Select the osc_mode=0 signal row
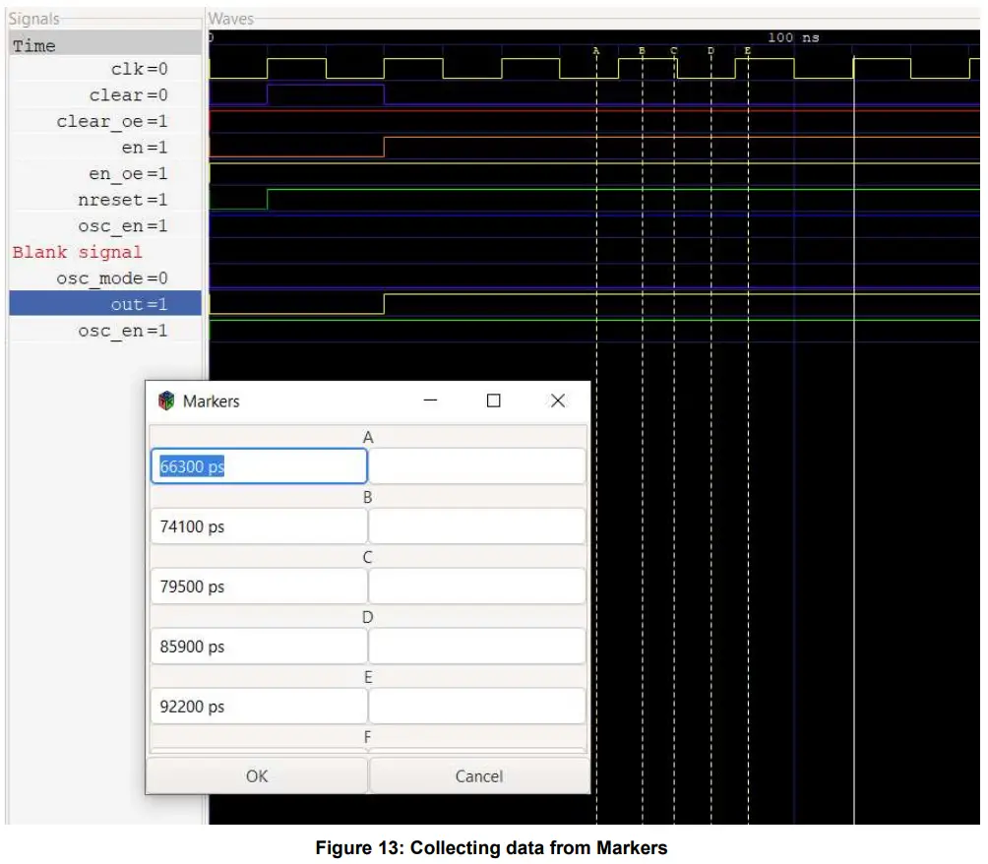988x864 pixels. point(105,278)
